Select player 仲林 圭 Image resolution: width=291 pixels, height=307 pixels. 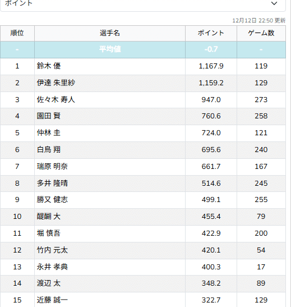[49, 133]
